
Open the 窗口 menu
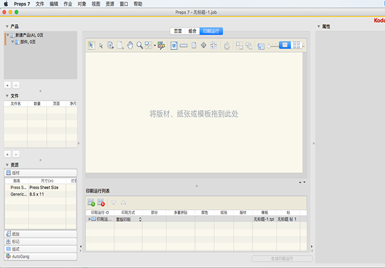124,4
